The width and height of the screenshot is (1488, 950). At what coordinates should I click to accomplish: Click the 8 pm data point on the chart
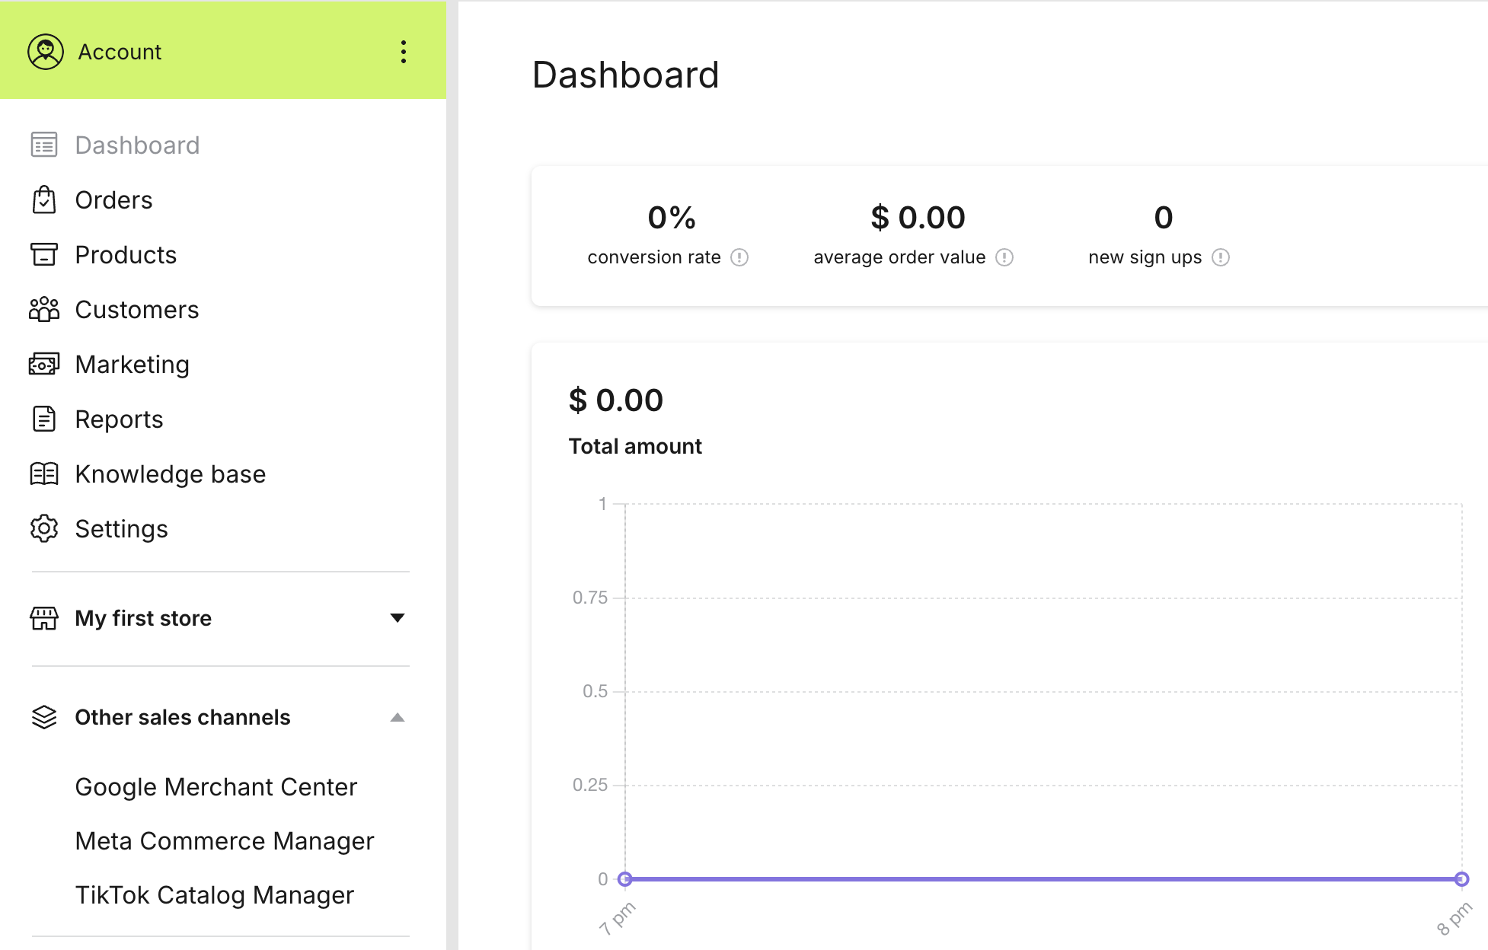point(1461,879)
